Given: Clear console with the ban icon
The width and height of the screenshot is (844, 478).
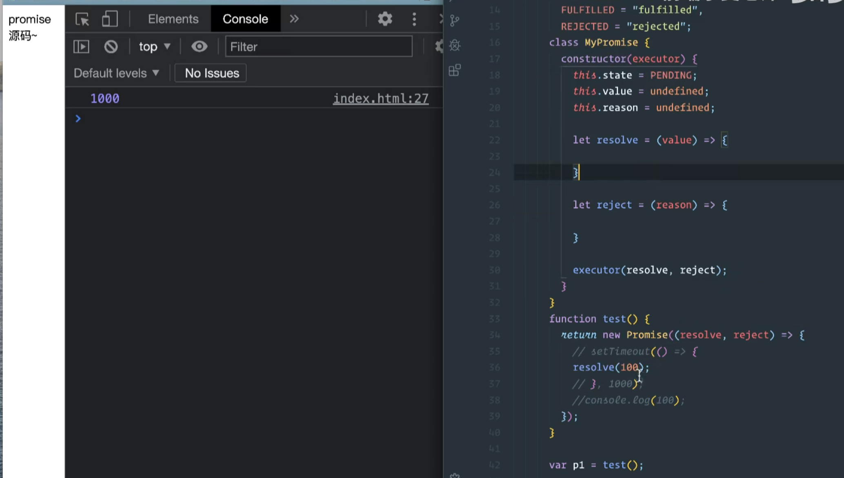Looking at the screenshot, I should coord(111,47).
